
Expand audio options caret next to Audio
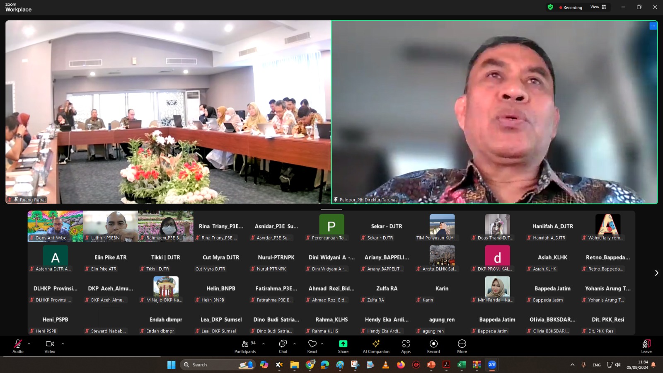(x=29, y=344)
